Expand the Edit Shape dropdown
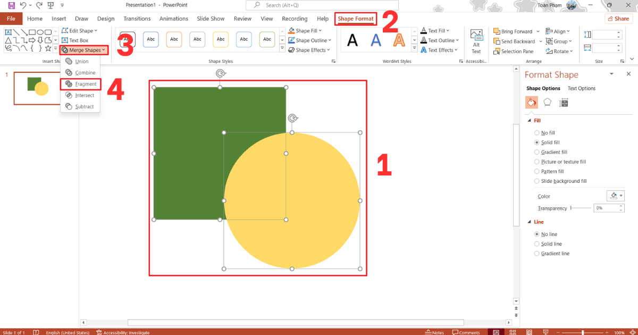The width and height of the screenshot is (638, 335). point(79,31)
